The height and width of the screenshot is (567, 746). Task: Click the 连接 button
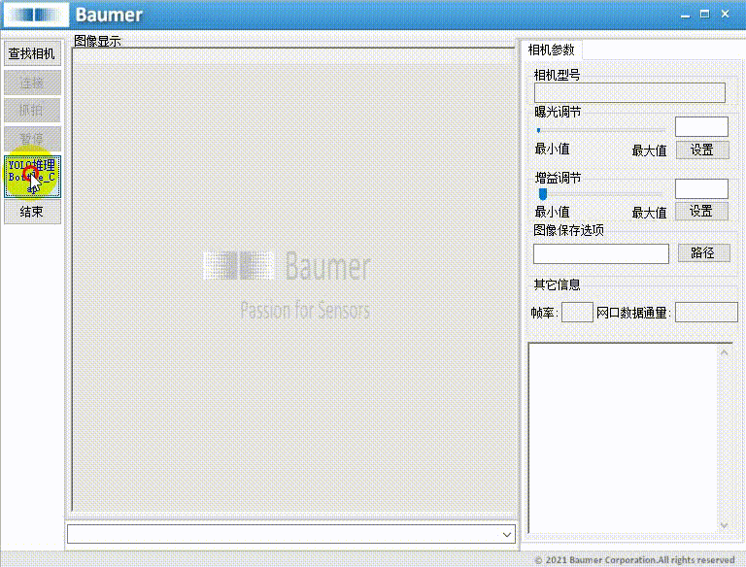32,83
